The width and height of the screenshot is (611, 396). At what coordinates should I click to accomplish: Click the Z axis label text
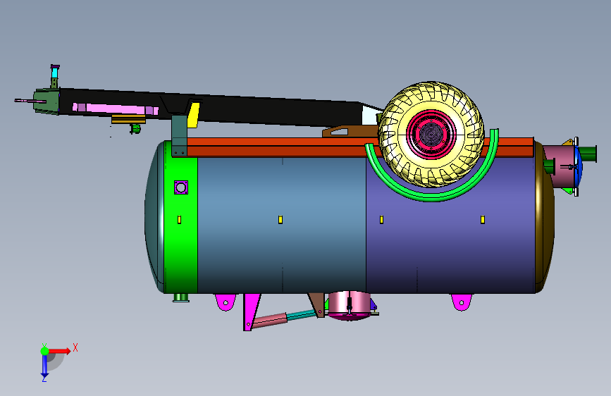click(x=44, y=378)
